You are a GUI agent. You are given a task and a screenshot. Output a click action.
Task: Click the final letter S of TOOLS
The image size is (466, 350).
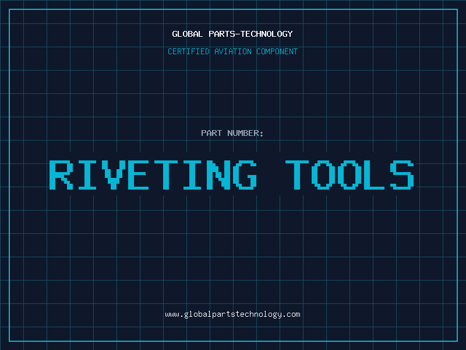click(402, 174)
